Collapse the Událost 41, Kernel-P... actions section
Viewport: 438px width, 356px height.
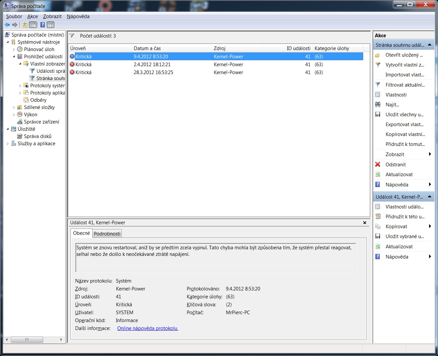coord(429,197)
